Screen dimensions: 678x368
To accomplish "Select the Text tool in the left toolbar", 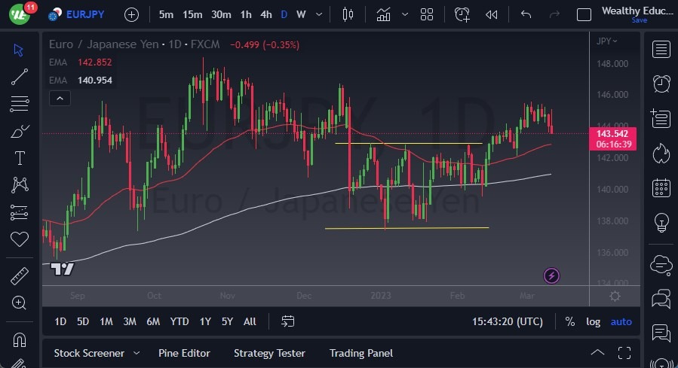I will 20,158.
